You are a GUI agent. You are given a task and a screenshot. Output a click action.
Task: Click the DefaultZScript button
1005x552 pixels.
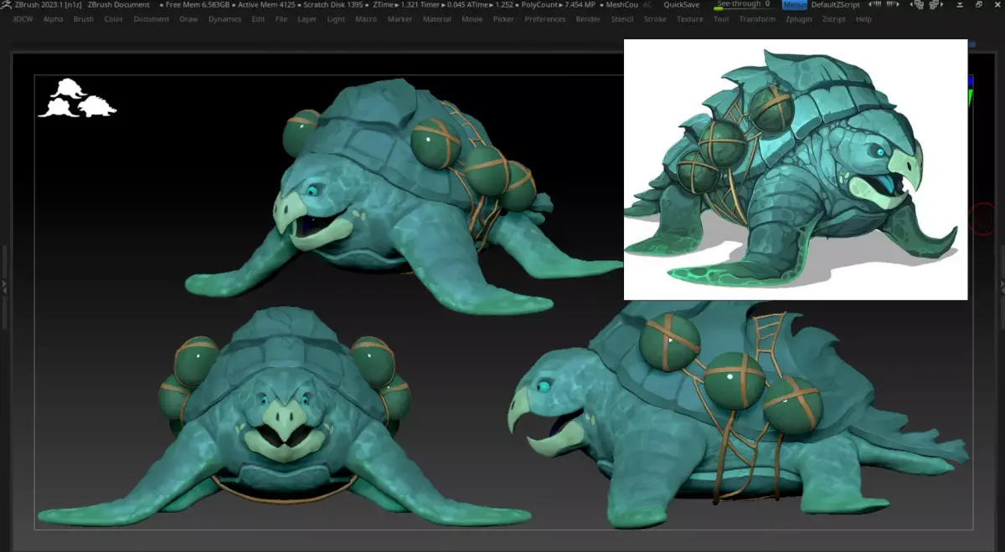835,5
